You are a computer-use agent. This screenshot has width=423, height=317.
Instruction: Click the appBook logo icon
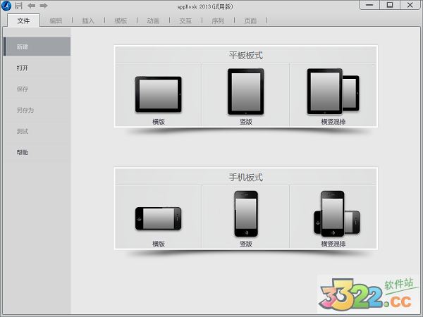click(6, 6)
